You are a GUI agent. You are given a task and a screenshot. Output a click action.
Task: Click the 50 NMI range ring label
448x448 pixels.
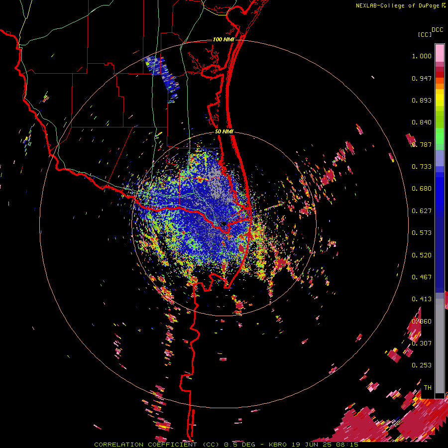(x=224, y=132)
